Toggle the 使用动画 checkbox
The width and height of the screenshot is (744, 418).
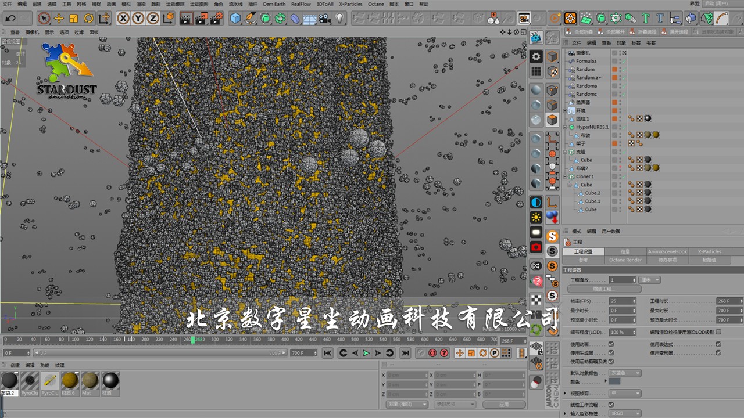coord(611,344)
